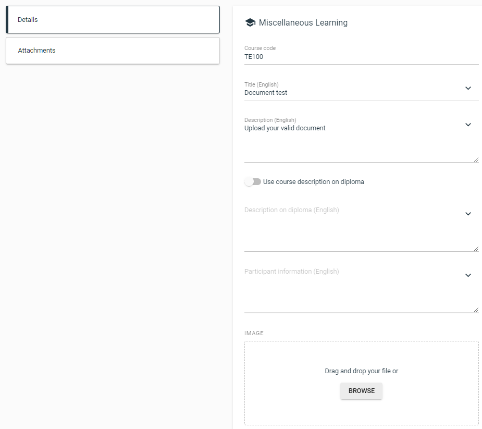Open Description on diploma language chevron
482x429 pixels.
(468, 214)
